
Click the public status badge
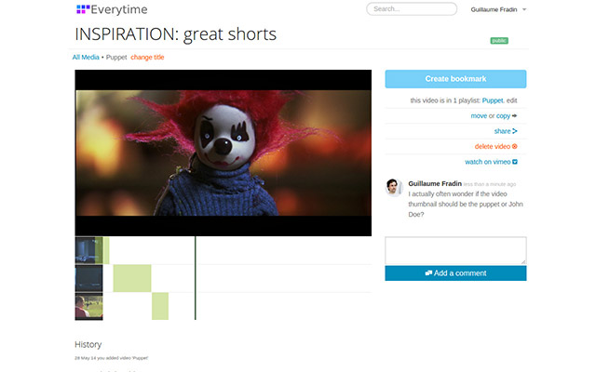click(x=499, y=41)
